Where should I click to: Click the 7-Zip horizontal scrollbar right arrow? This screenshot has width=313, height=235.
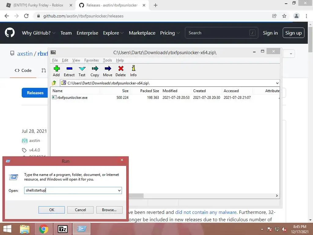pyautogui.click(x=277, y=196)
